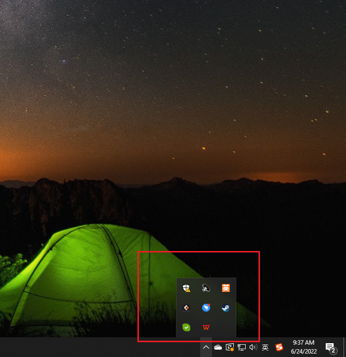Open the volume speaker control
346x357 pixels.
pyautogui.click(x=253, y=347)
